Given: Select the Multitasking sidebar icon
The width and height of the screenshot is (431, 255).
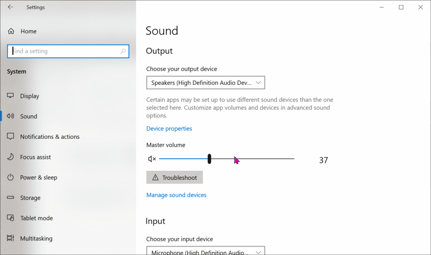Looking at the screenshot, I should click(11, 238).
